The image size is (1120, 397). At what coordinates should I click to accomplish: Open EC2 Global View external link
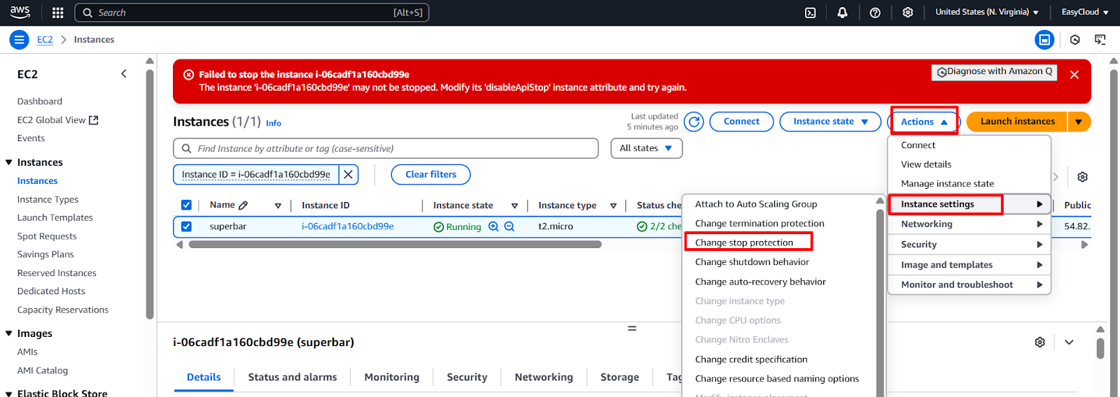point(57,120)
